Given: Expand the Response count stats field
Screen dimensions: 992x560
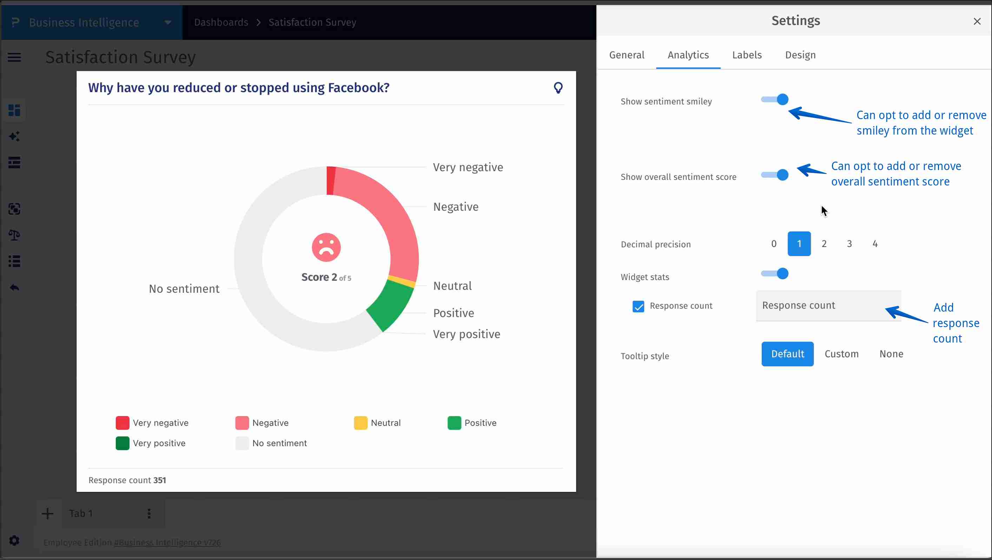Looking at the screenshot, I should point(828,305).
